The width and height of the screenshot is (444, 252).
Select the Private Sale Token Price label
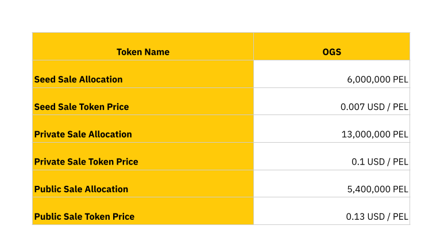tap(86, 162)
